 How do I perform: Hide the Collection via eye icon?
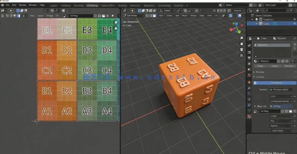pyautogui.click(x=295, y=19)
